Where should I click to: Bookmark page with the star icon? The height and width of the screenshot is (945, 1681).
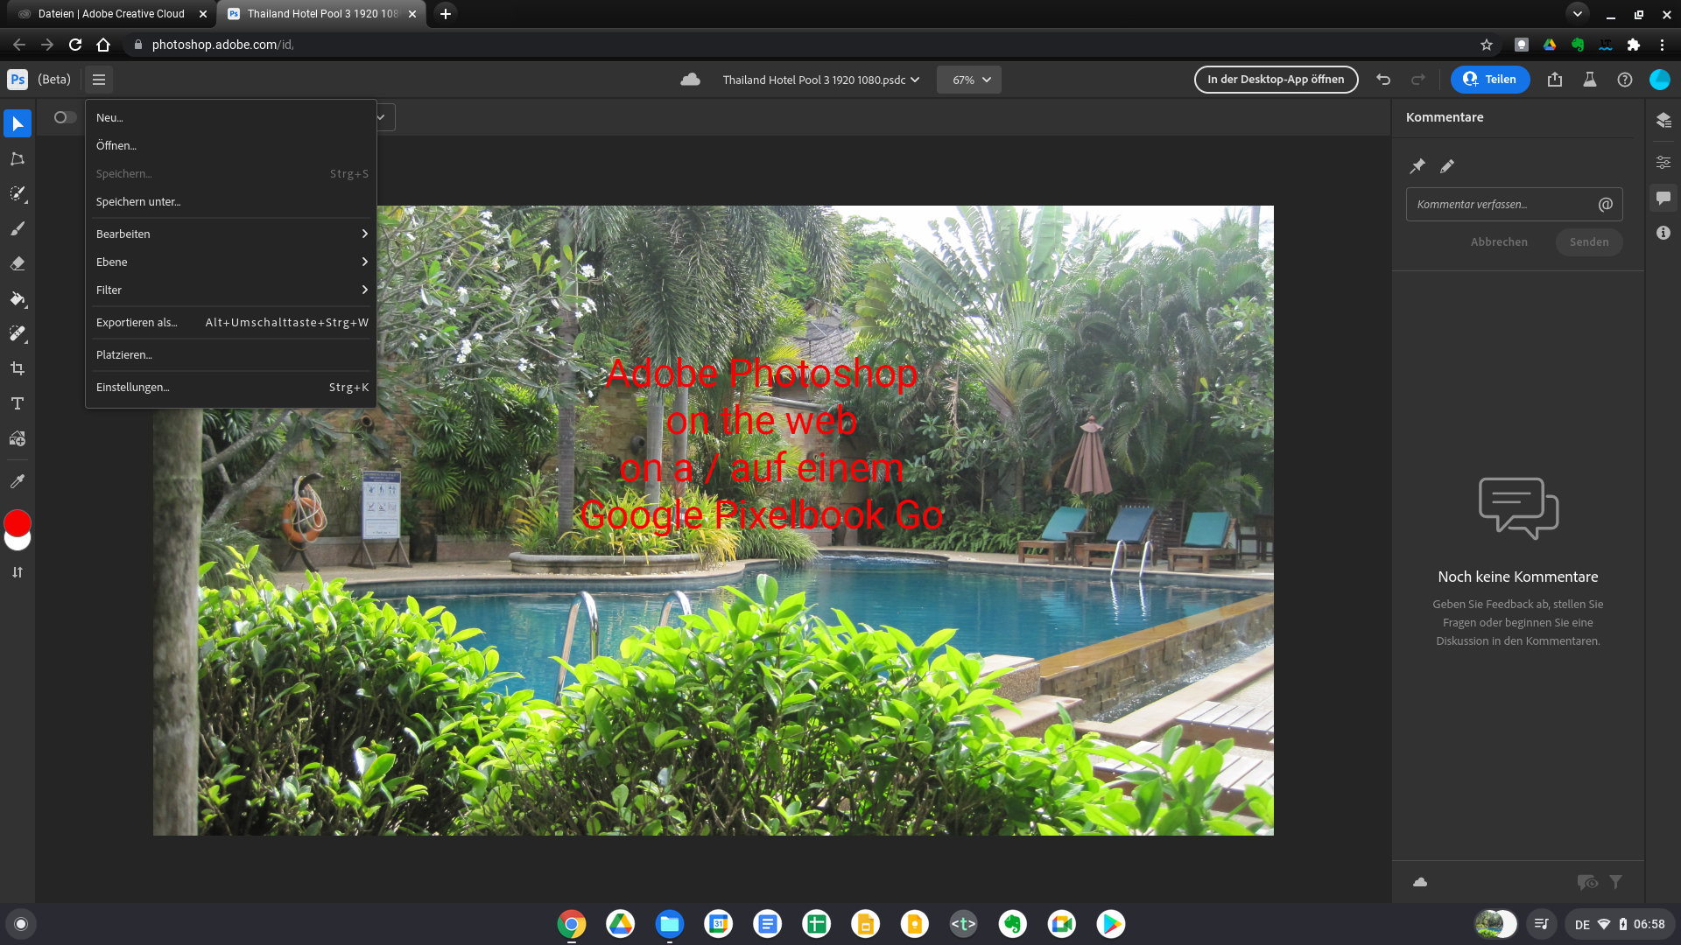1486,45
